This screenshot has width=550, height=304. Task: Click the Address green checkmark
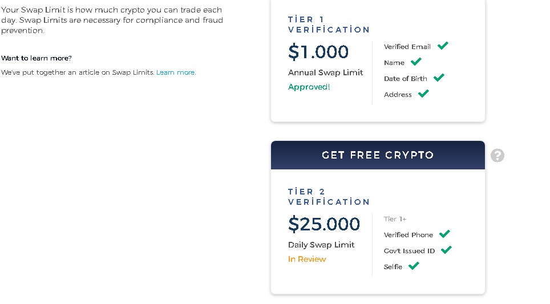pyautogui.click(x=423, y=94)
